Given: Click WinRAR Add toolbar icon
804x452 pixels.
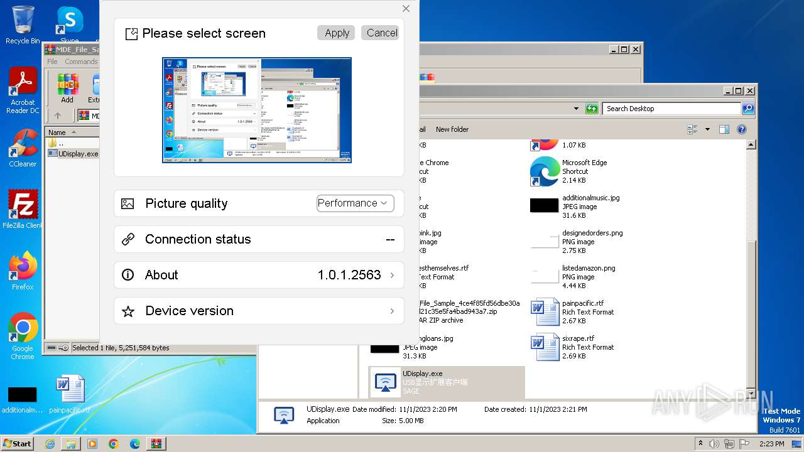Looking at the screenshot, I should coord(67,89).
